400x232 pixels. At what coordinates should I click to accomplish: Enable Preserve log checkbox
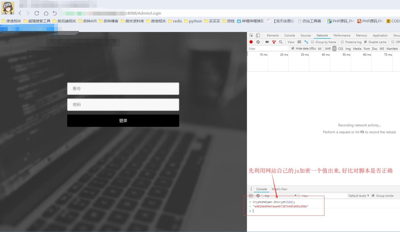[x=342, y=42]
